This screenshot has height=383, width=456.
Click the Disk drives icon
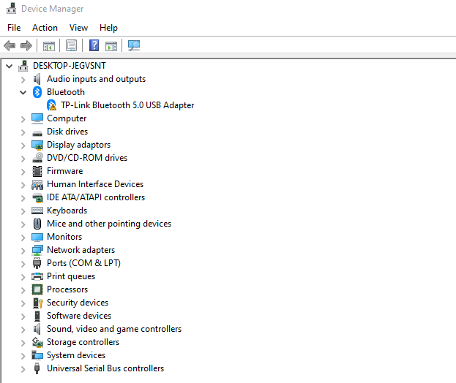pyautogui.click(x=37, y=133)
